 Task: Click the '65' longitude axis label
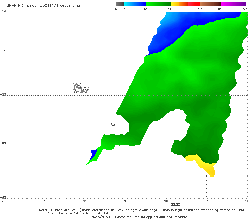click(x=44, y=201)
